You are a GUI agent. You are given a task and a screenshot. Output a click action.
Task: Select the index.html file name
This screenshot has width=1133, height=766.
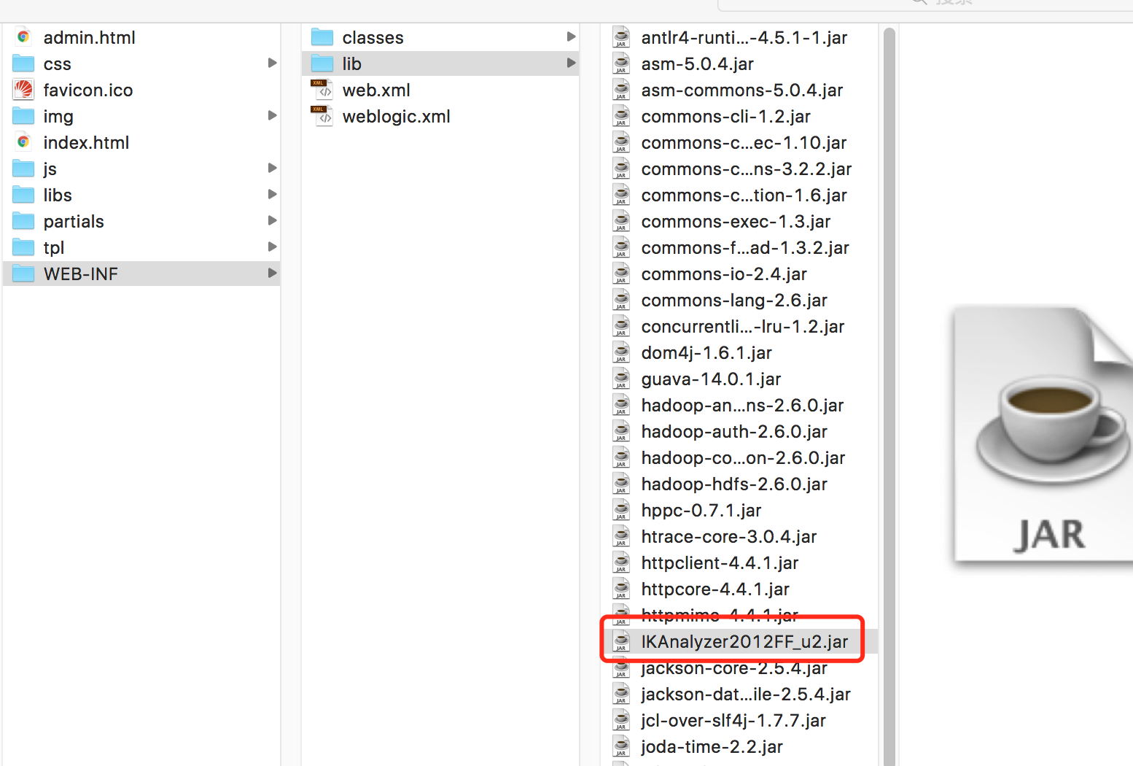coord(86,142)
